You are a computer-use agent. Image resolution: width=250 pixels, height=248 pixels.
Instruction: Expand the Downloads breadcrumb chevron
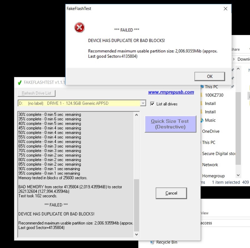point(234,59)
